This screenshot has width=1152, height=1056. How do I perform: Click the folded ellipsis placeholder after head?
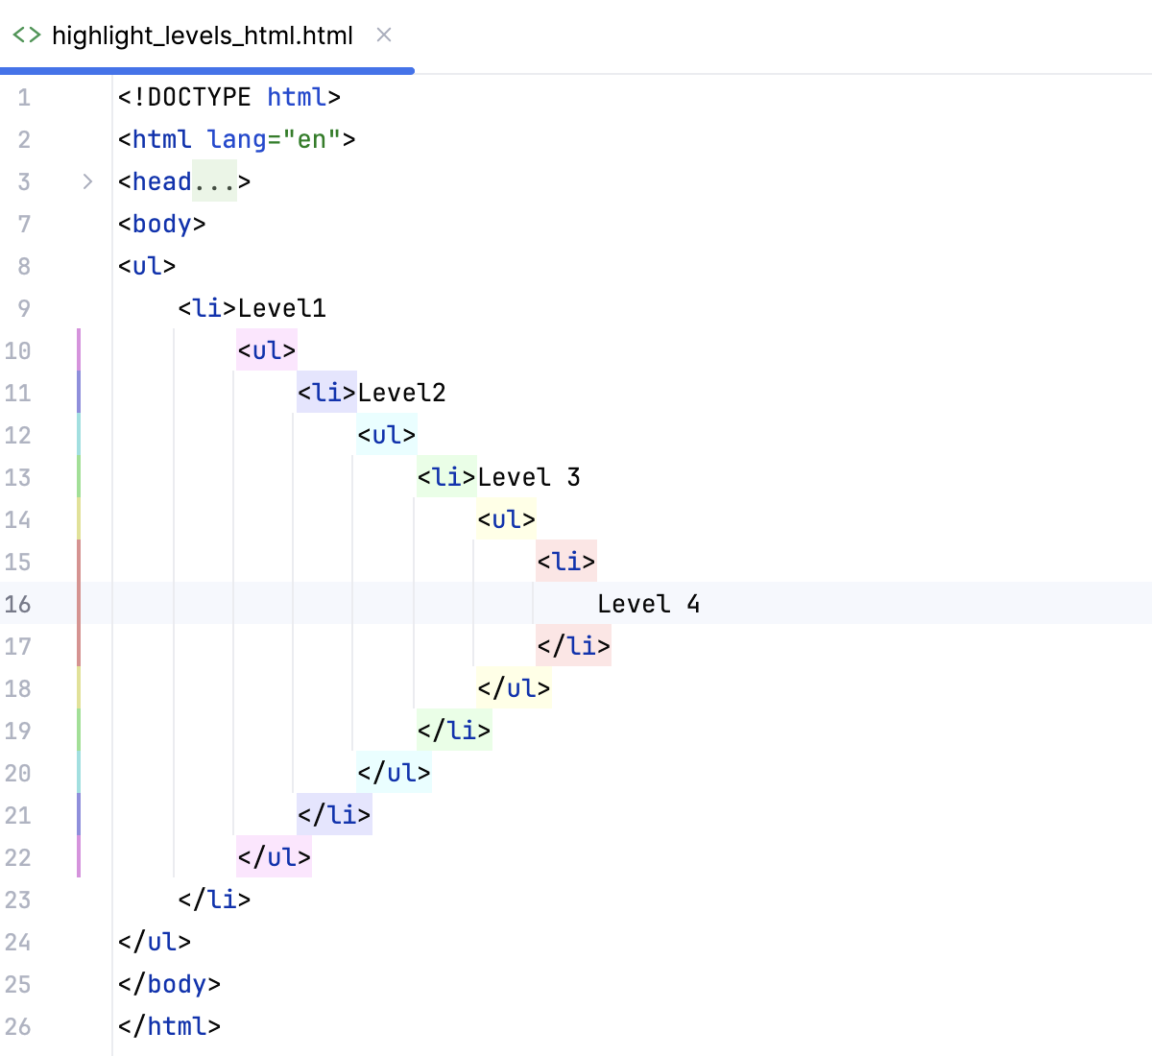[x=214, y=181]
